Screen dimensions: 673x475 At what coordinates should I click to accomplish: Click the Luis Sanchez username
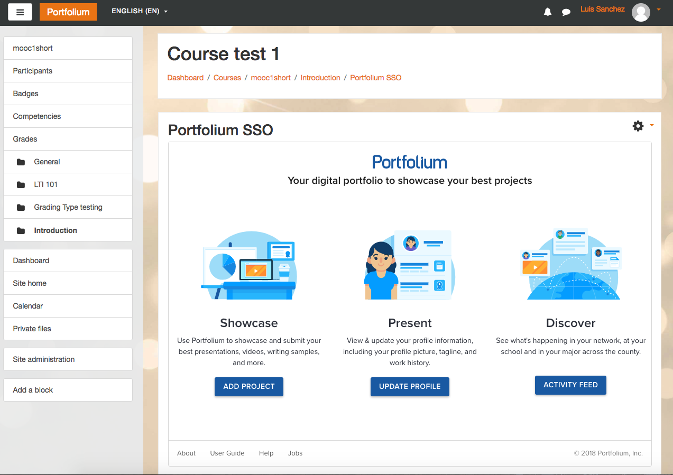pyautogui.click(x=603, y=9)
